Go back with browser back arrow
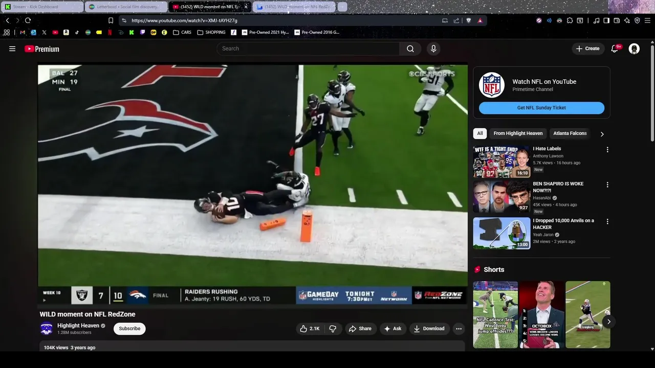The image size is (655, 368). pyautogui.click(x=7, y=20)
